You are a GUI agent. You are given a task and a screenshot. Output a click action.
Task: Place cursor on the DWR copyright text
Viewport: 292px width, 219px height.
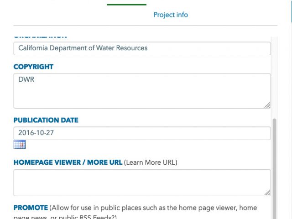point(26,79)
